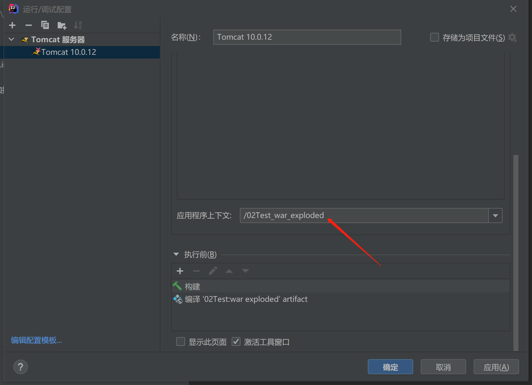The height and width of the screenshot is (385, 532).
Task: Create a new configuration folder
Action: pos(62,25)
